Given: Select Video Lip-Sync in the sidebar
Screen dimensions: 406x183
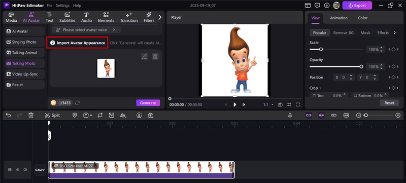Looking at the screenshot, I should point(25,74).
